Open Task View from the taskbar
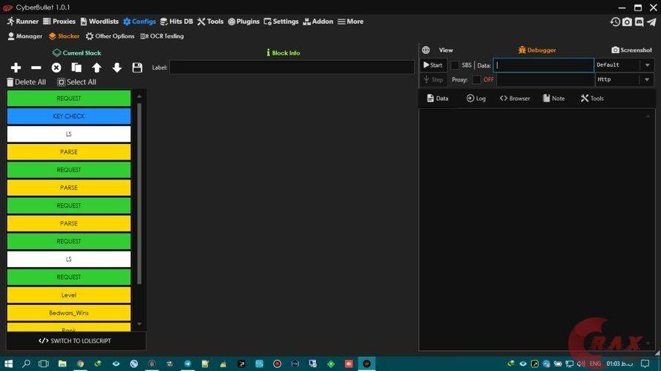 click(44, 364)
